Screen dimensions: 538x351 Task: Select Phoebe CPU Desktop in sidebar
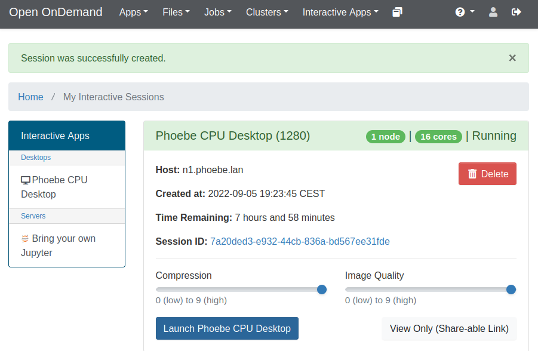pyautogui.click(x=67, y=187)
